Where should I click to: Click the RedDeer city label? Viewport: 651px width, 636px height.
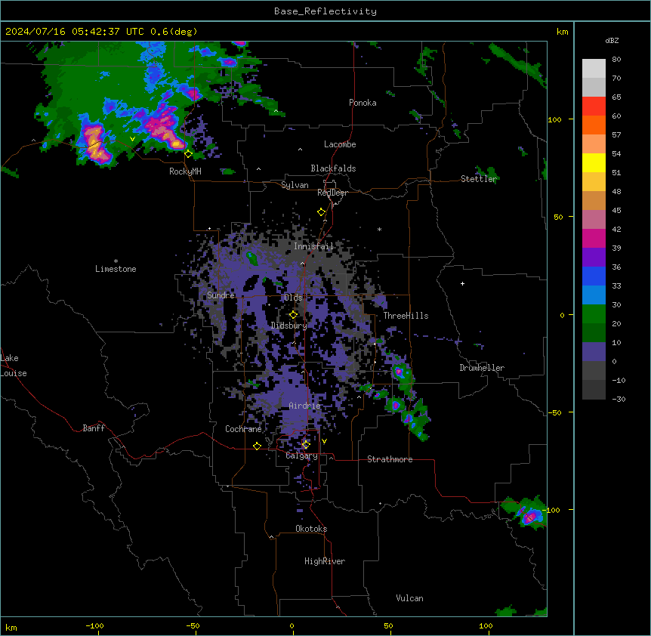(332, 193)
